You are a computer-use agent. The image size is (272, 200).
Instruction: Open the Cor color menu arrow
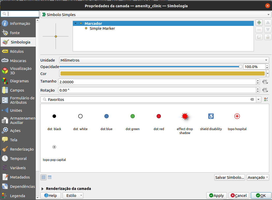268,73
